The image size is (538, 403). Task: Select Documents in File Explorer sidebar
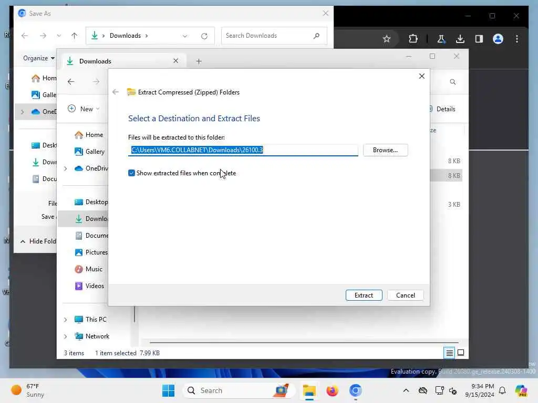pos(91,236)
